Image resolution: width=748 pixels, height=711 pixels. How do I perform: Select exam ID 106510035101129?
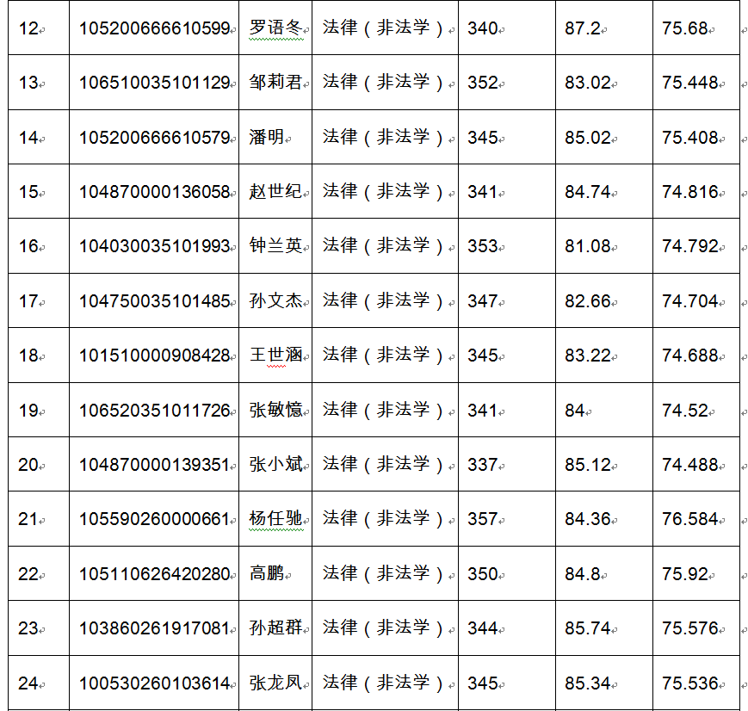tap(155, 83)
